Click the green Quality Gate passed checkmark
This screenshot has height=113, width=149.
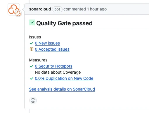click(32, 22)
